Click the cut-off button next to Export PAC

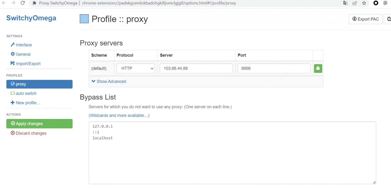click(x=387, y=19)
